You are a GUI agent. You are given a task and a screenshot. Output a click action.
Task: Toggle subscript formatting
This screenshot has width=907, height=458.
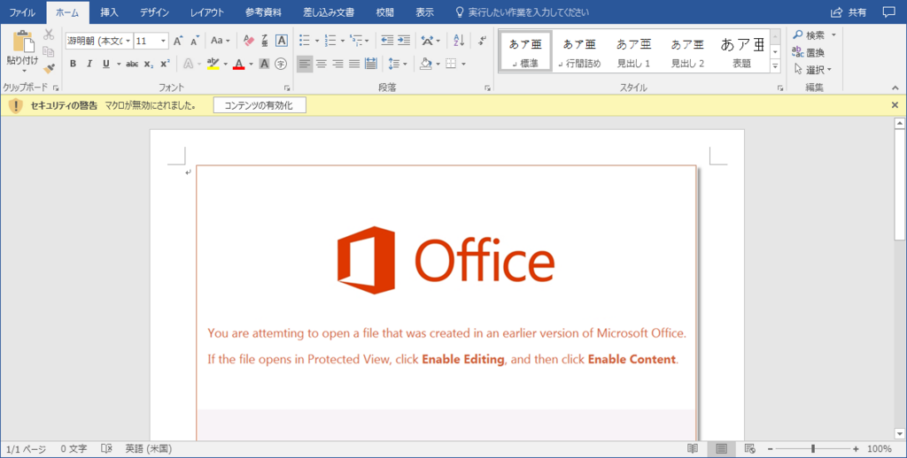click(x=149, y=64)
